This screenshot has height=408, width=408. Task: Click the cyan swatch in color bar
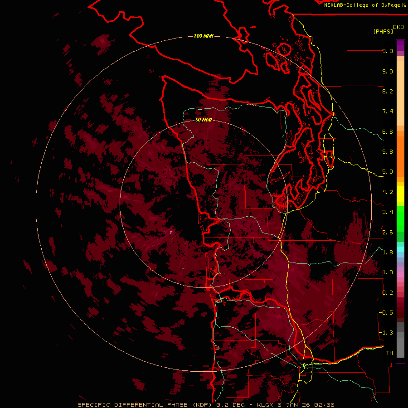400,249
